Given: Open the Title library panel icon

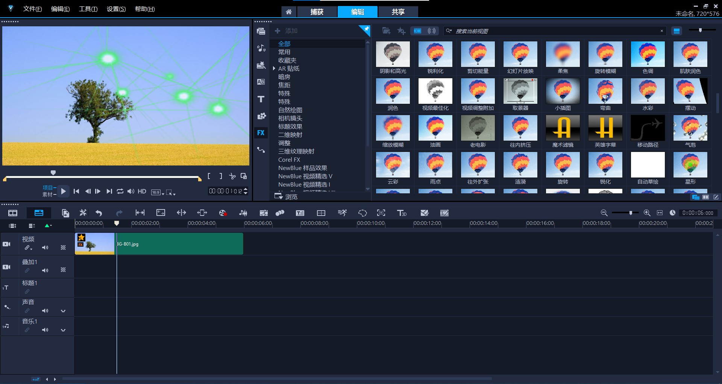Looking at the screenshot, I should coord(261,99).
